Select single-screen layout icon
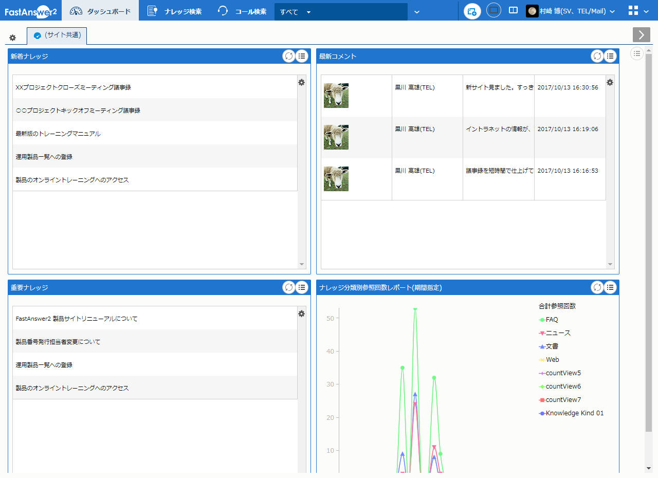This screenshot has width=658, height=478. pyautogui.click(x=493, y=11)
